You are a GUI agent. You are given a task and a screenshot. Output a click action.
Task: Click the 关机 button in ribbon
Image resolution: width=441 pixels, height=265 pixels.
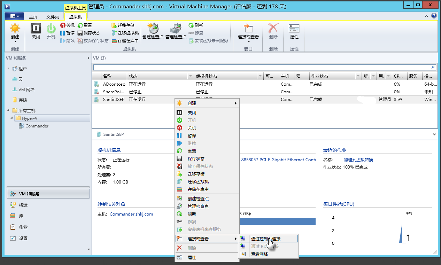point(67,25)
